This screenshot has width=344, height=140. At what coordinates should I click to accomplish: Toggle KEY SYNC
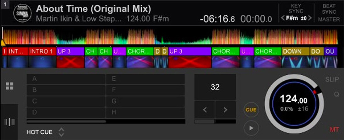[296, 8]
